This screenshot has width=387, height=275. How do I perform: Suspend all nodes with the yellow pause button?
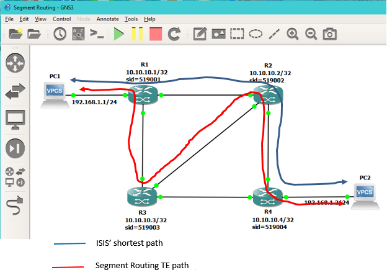(136, 34)
